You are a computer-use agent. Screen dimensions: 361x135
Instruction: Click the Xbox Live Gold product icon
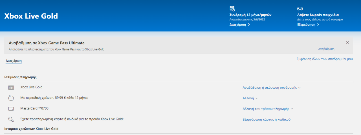(x=11, y=88)
